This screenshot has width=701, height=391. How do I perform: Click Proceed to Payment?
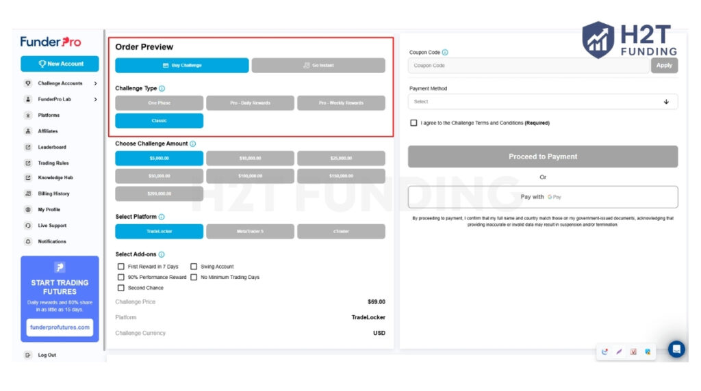[543, 157]
